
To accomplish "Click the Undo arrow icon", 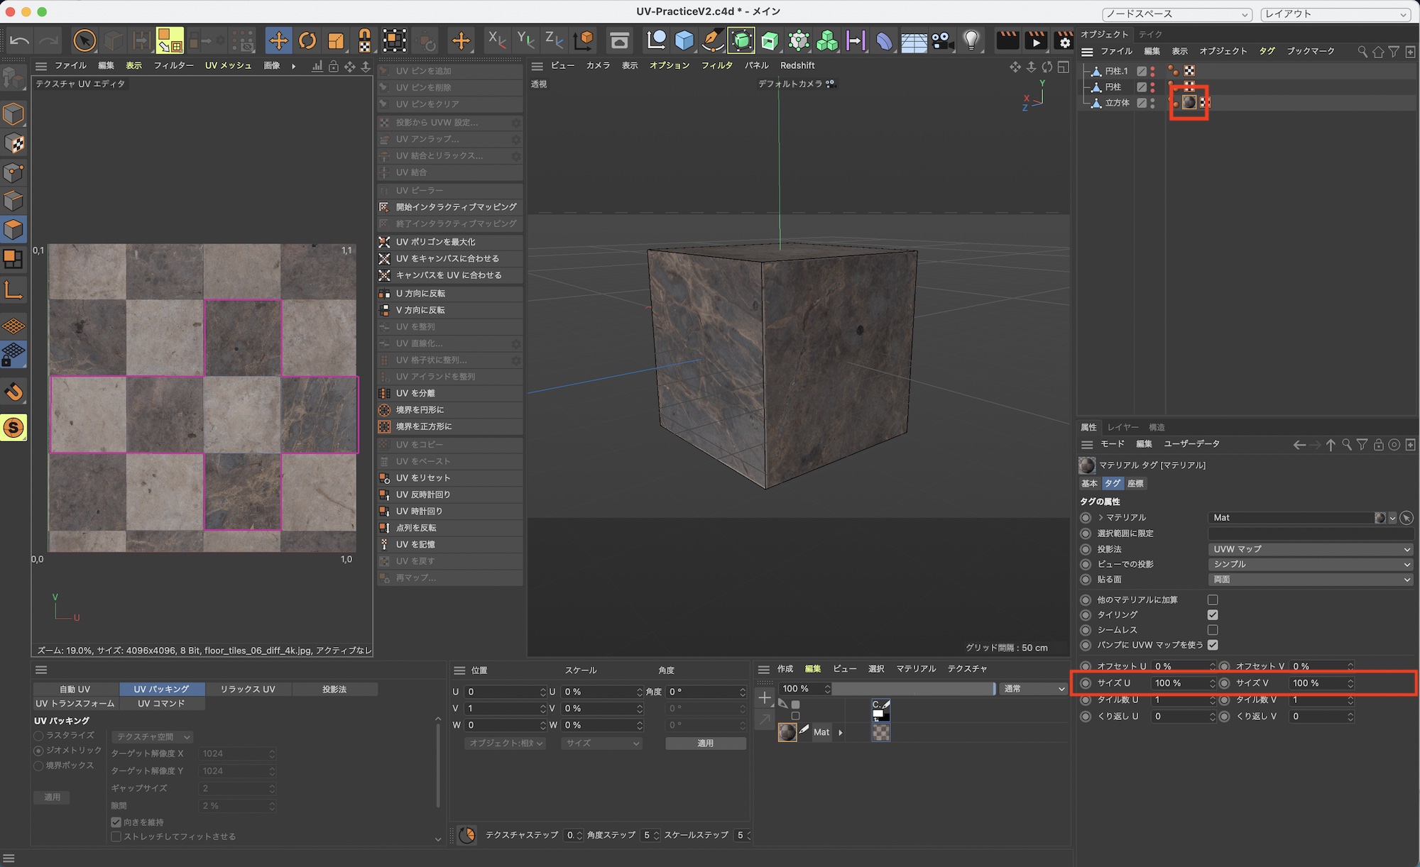I will click(x=19, y=40).
